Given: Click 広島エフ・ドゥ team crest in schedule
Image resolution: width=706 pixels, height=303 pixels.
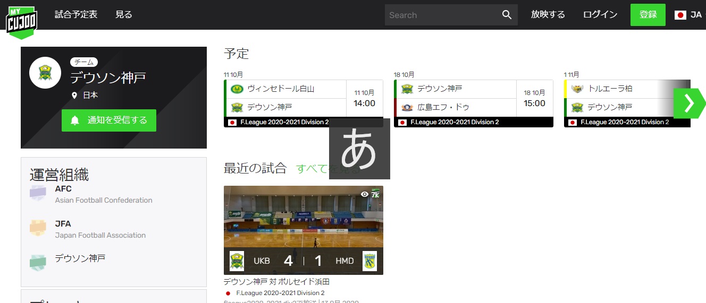Looking at the screenshot, I should pos(407,107).
